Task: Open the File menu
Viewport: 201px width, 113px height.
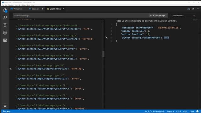Action: pos(3,5)
